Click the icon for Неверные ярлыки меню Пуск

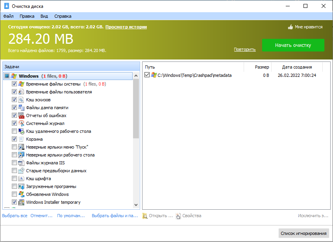click(21, 147)
